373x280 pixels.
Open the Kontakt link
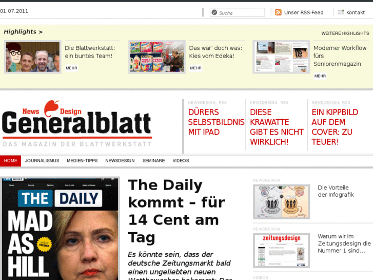tap(356, 12)
